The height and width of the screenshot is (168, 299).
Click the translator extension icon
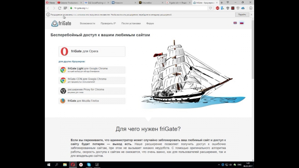coord(222,8)
